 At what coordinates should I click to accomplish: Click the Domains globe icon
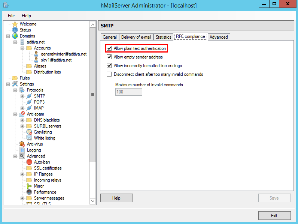click(15, 36)
